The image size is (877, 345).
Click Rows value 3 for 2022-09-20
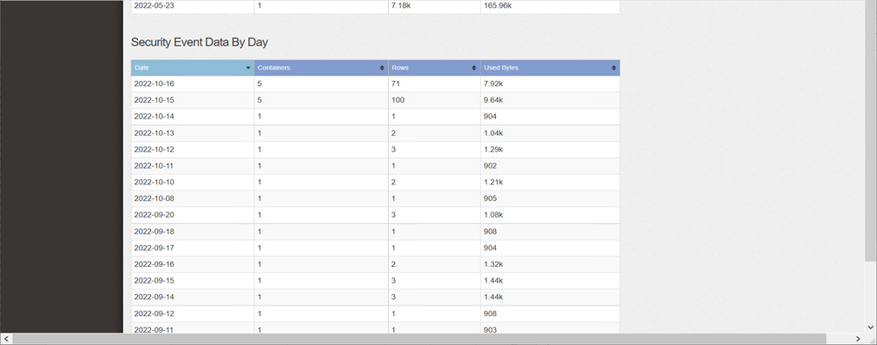point(394,215)
